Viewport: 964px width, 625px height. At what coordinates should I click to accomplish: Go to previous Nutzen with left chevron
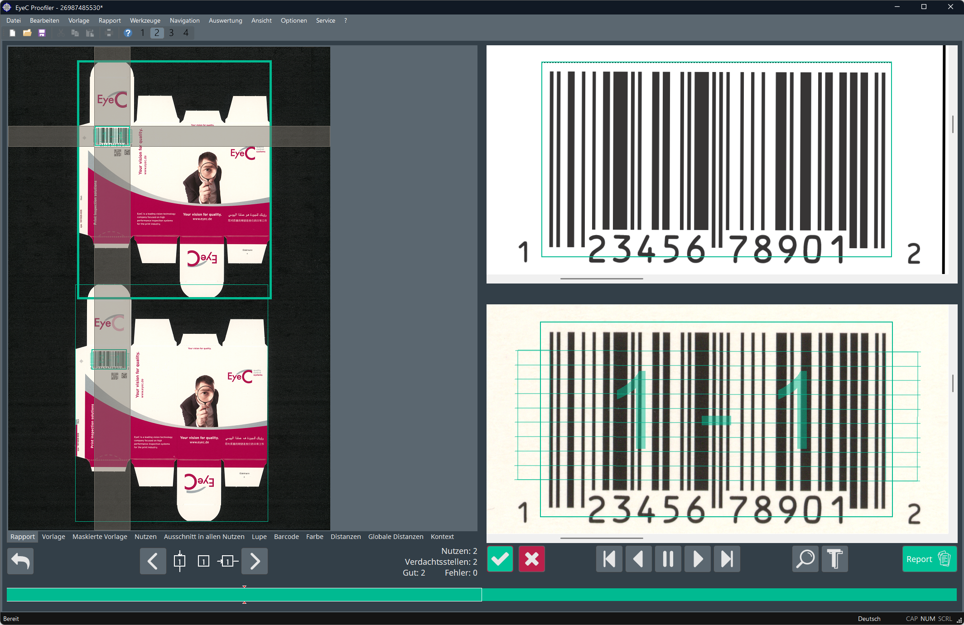coord(153,561)
